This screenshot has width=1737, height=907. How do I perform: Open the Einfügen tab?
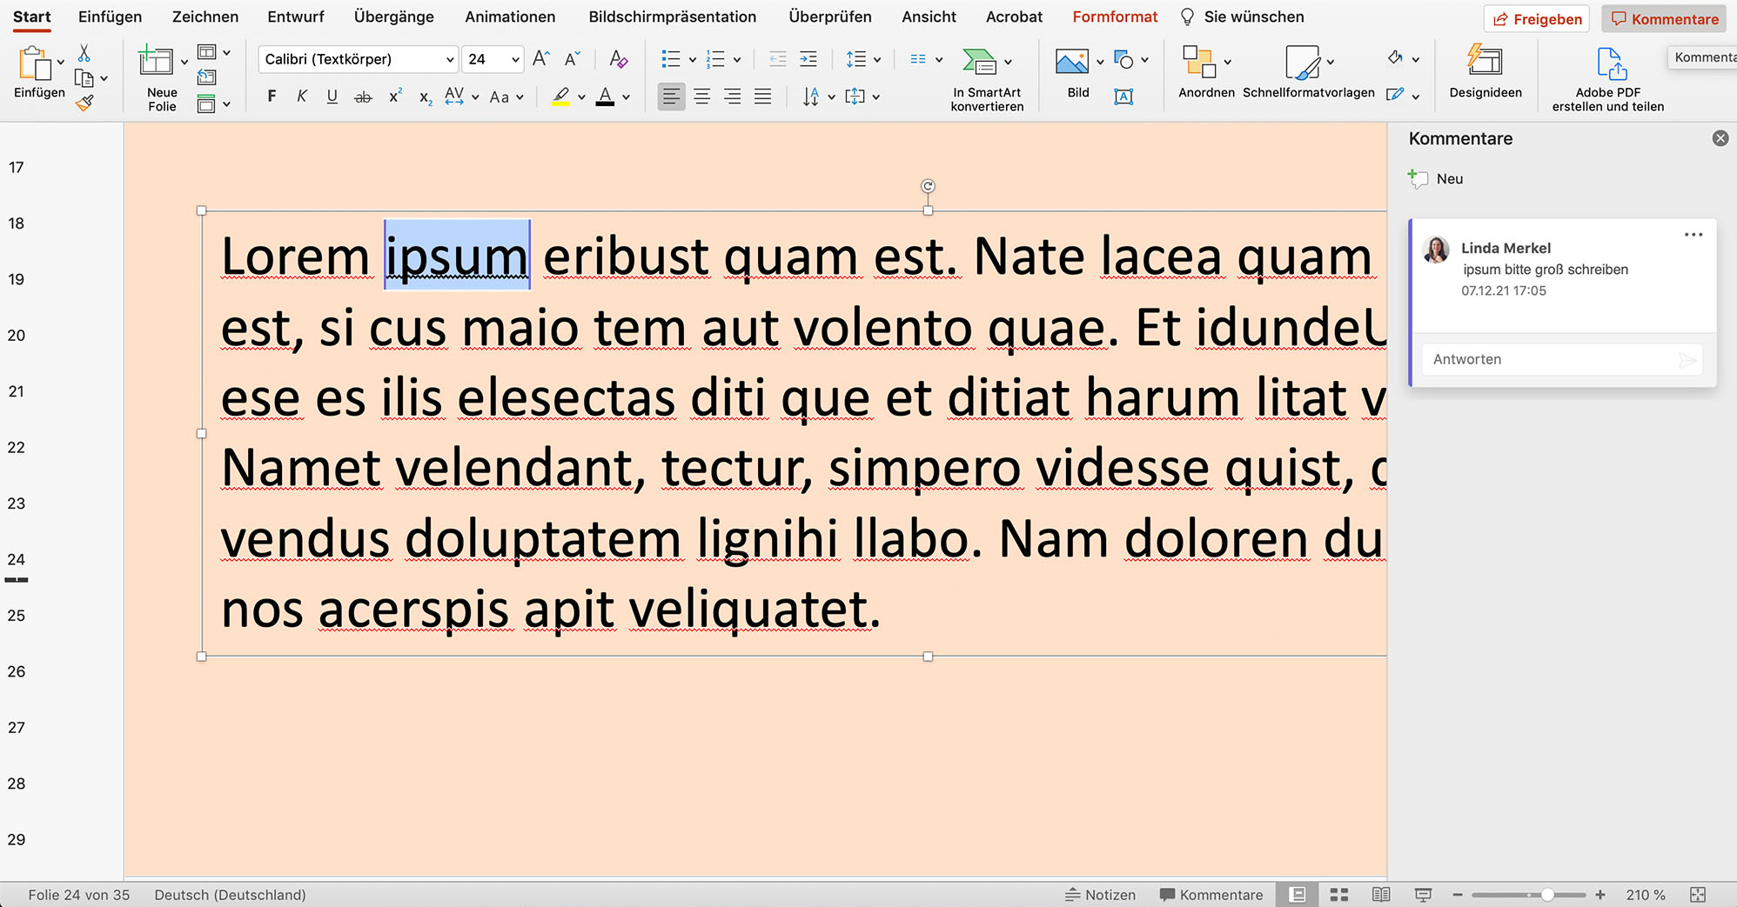coord(110,17)
